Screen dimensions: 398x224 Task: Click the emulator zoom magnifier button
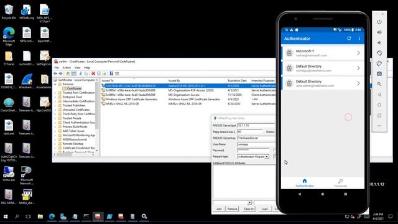click(379, 84)
